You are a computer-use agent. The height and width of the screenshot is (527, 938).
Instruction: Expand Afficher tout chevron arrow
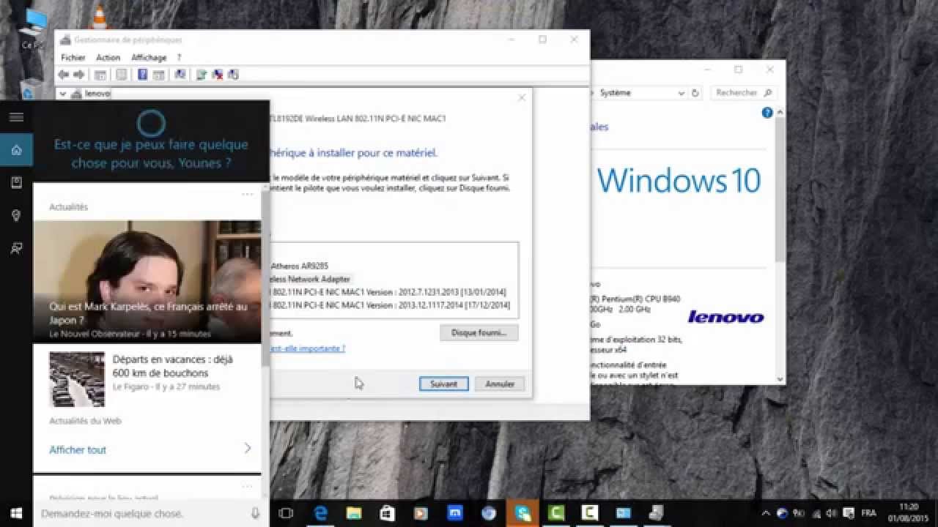pyautogui.click(x=248, y=448)
